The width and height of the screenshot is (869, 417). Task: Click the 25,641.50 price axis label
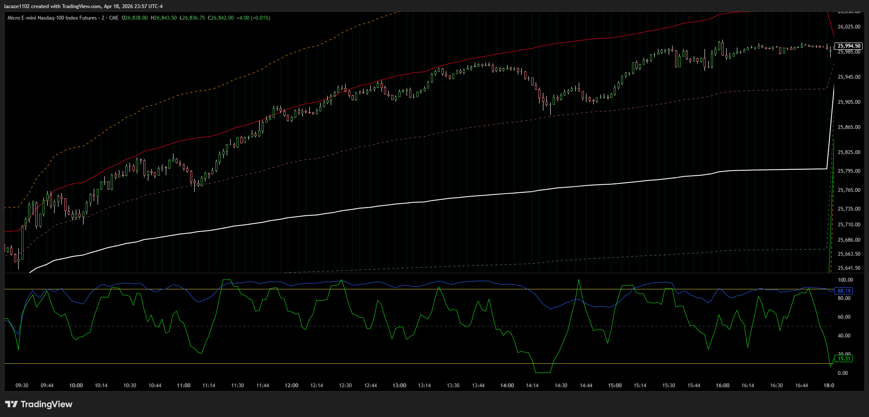[x=849, y=268]
